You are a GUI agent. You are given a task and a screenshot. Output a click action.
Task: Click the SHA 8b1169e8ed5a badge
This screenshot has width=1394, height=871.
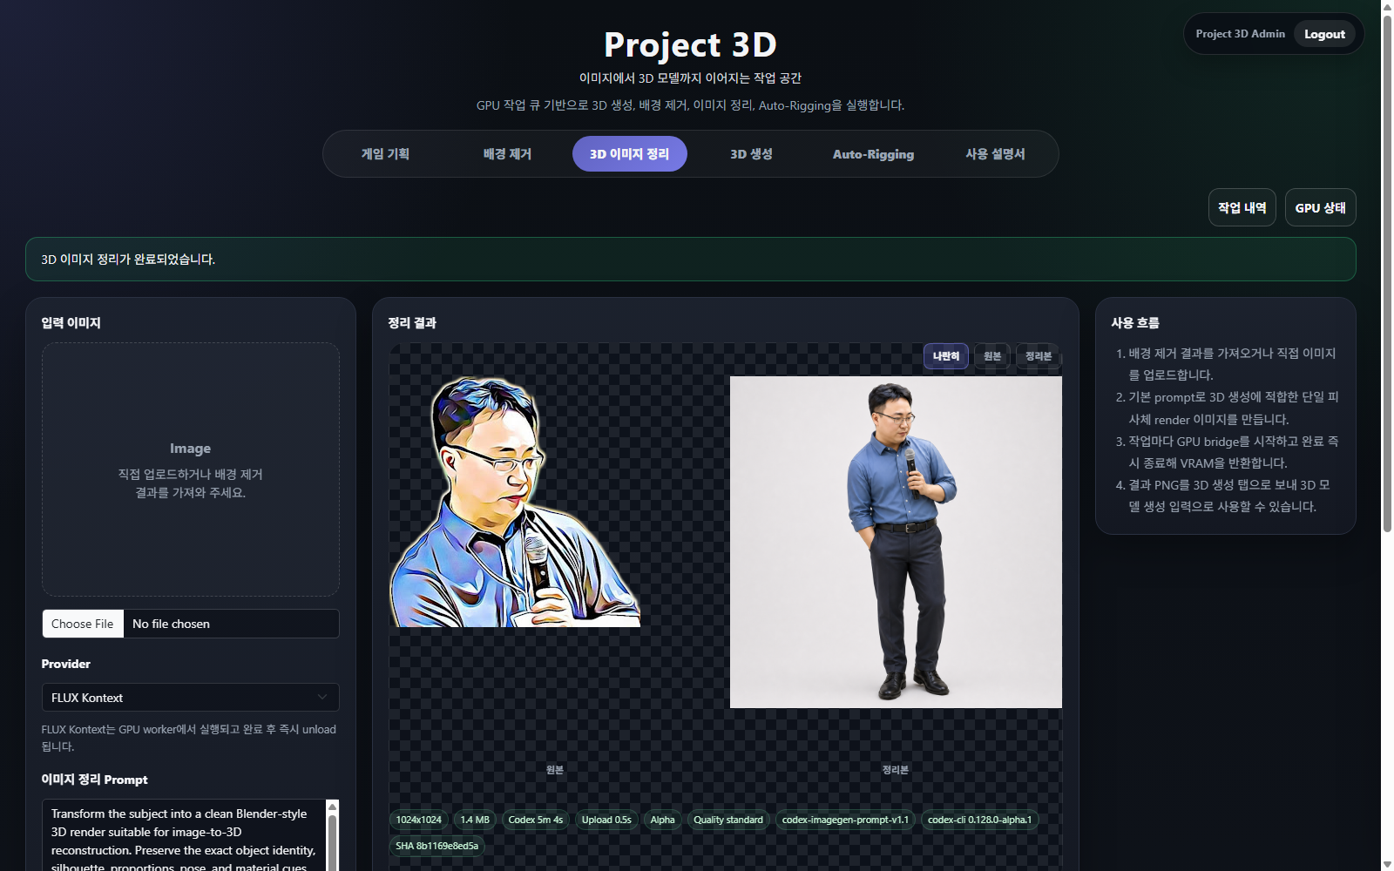coord(436,846)
